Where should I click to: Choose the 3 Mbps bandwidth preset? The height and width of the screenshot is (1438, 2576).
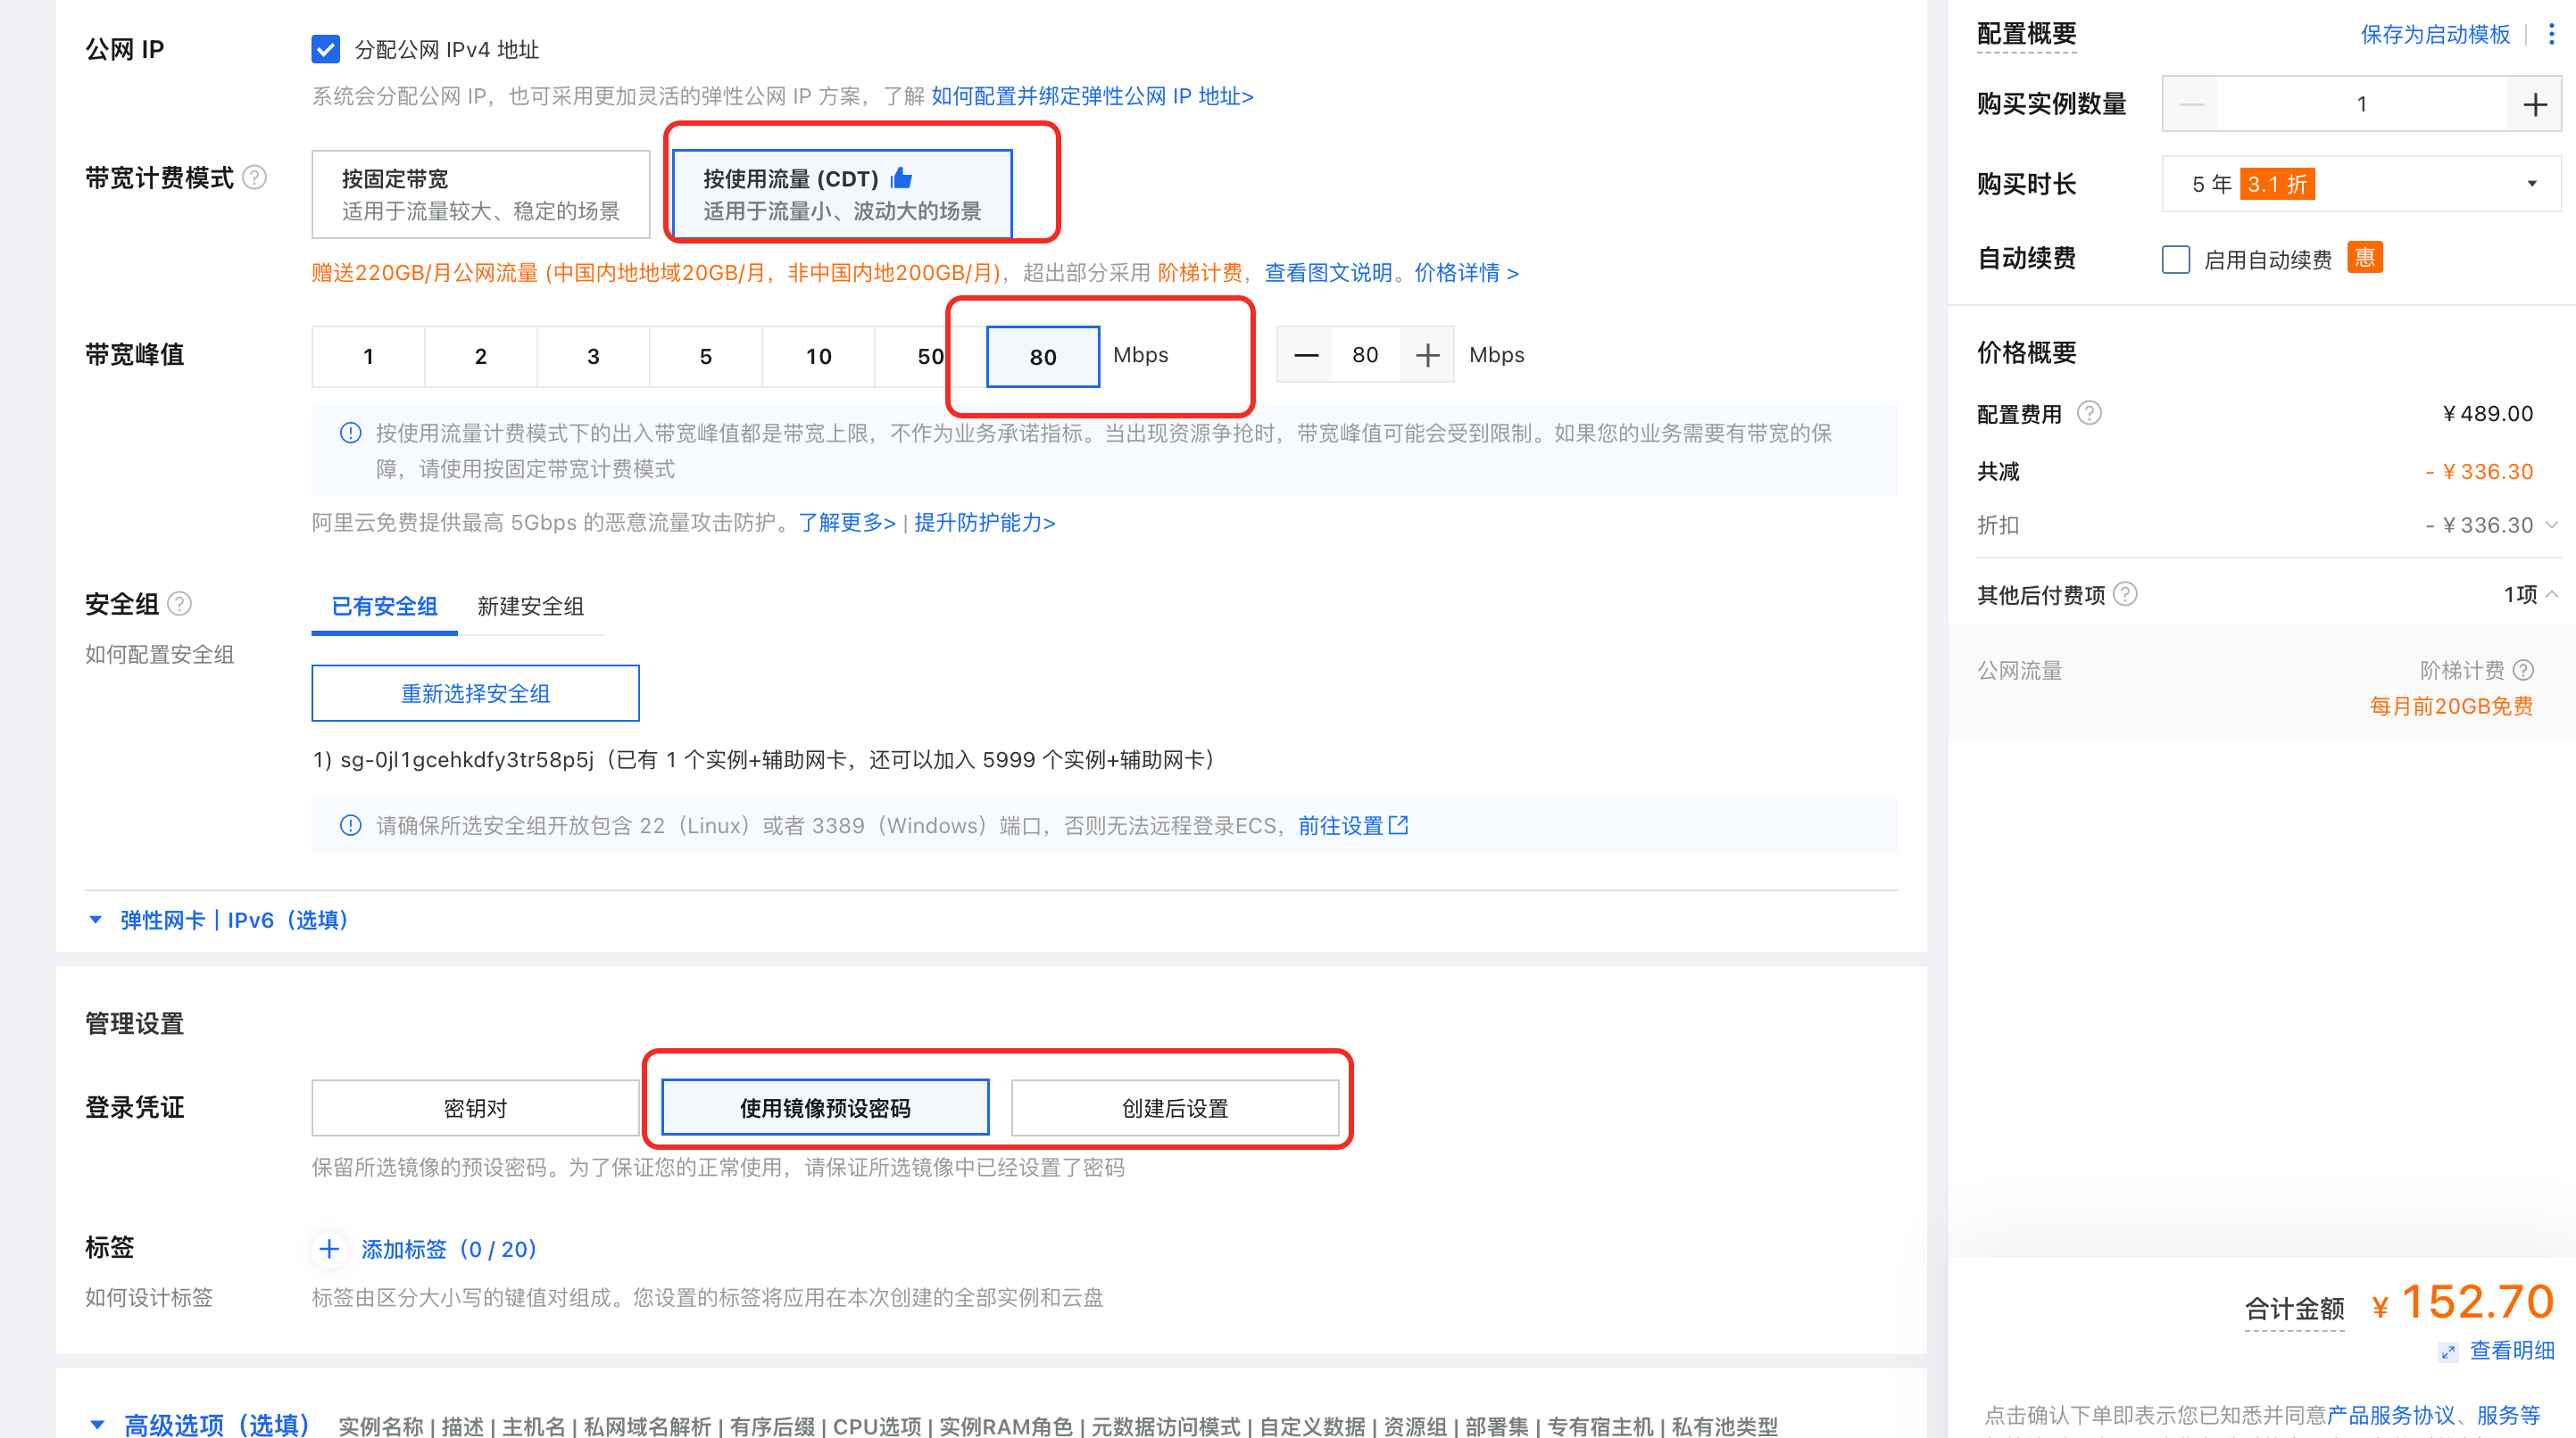coord(593,356)
